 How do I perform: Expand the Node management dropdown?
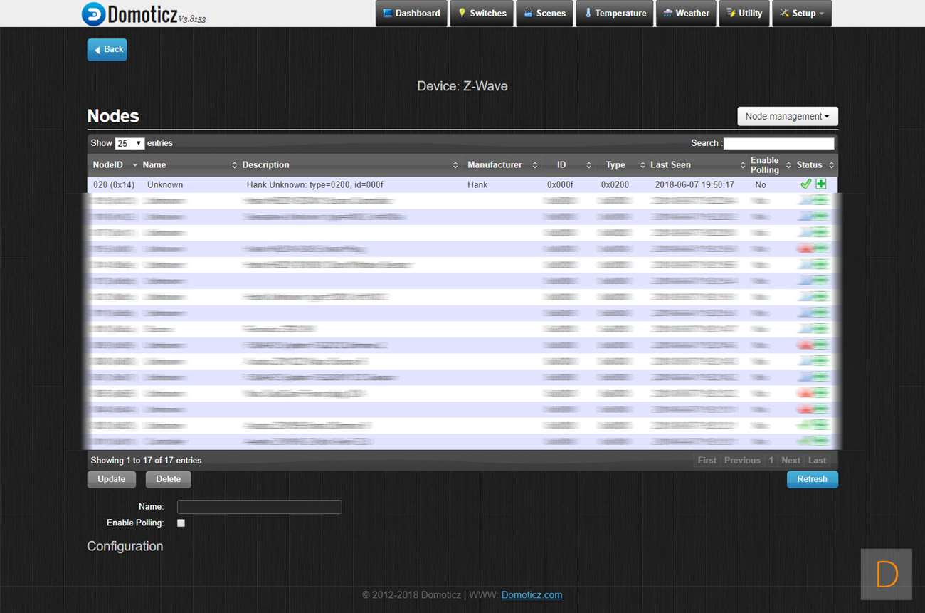[788, 117]
